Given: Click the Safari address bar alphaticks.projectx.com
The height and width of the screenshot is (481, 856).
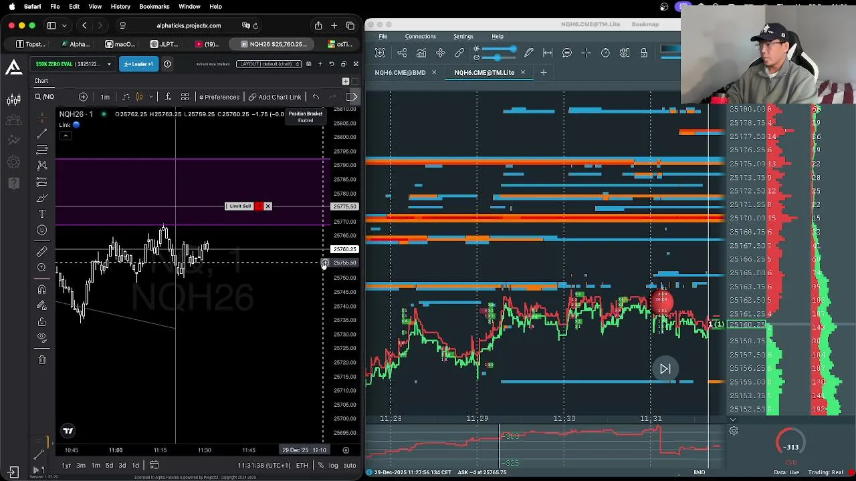Looking at the screenshot, I should point(189,25).
